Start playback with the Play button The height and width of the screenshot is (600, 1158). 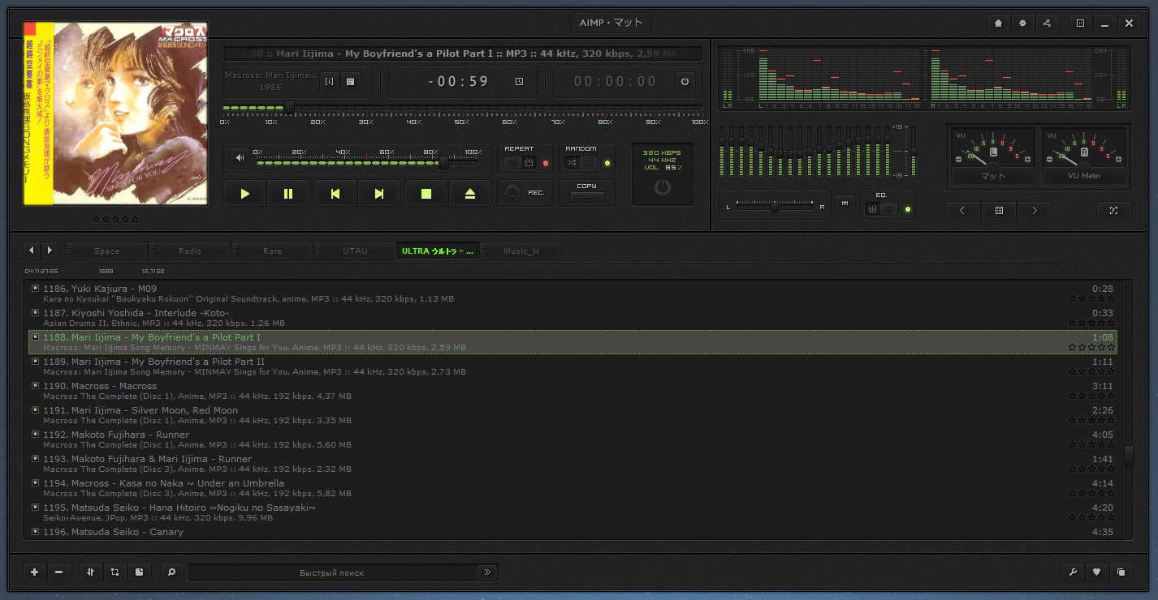244,194
